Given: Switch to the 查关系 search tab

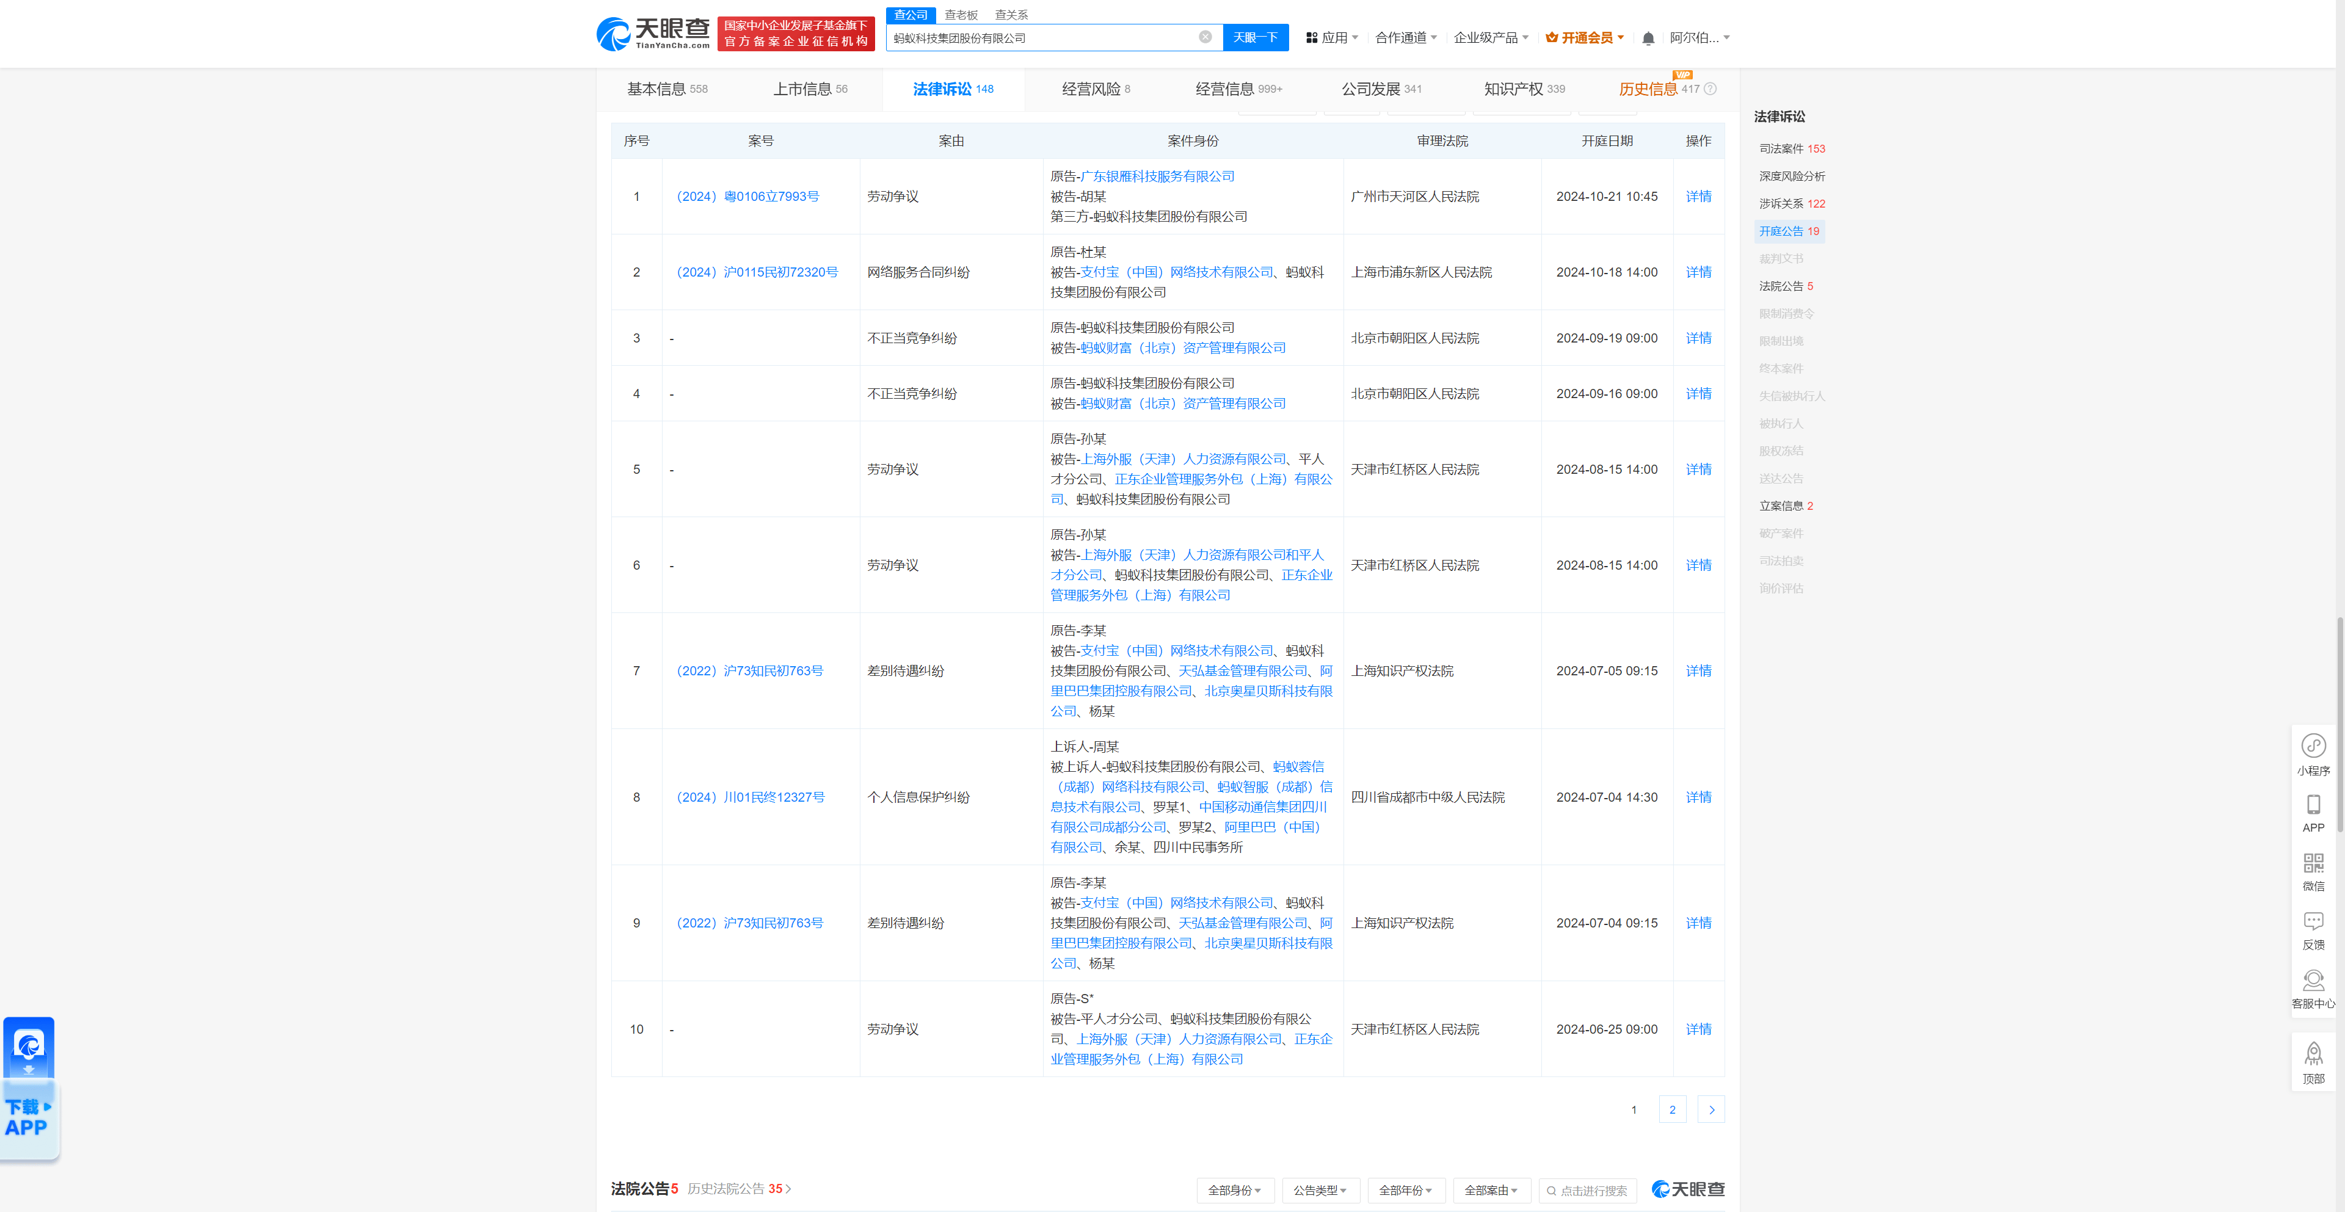Looking at the screenshot, I should 1011,15.
